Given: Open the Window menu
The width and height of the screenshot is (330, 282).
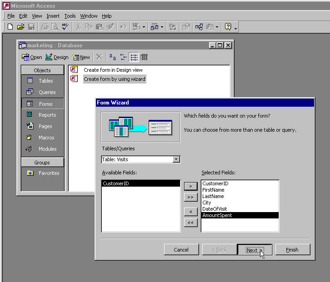Looking at the screenshot, I should pyautogui.click(x=89, y=16).
